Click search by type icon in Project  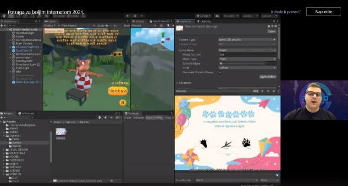(x=100, y=117)
